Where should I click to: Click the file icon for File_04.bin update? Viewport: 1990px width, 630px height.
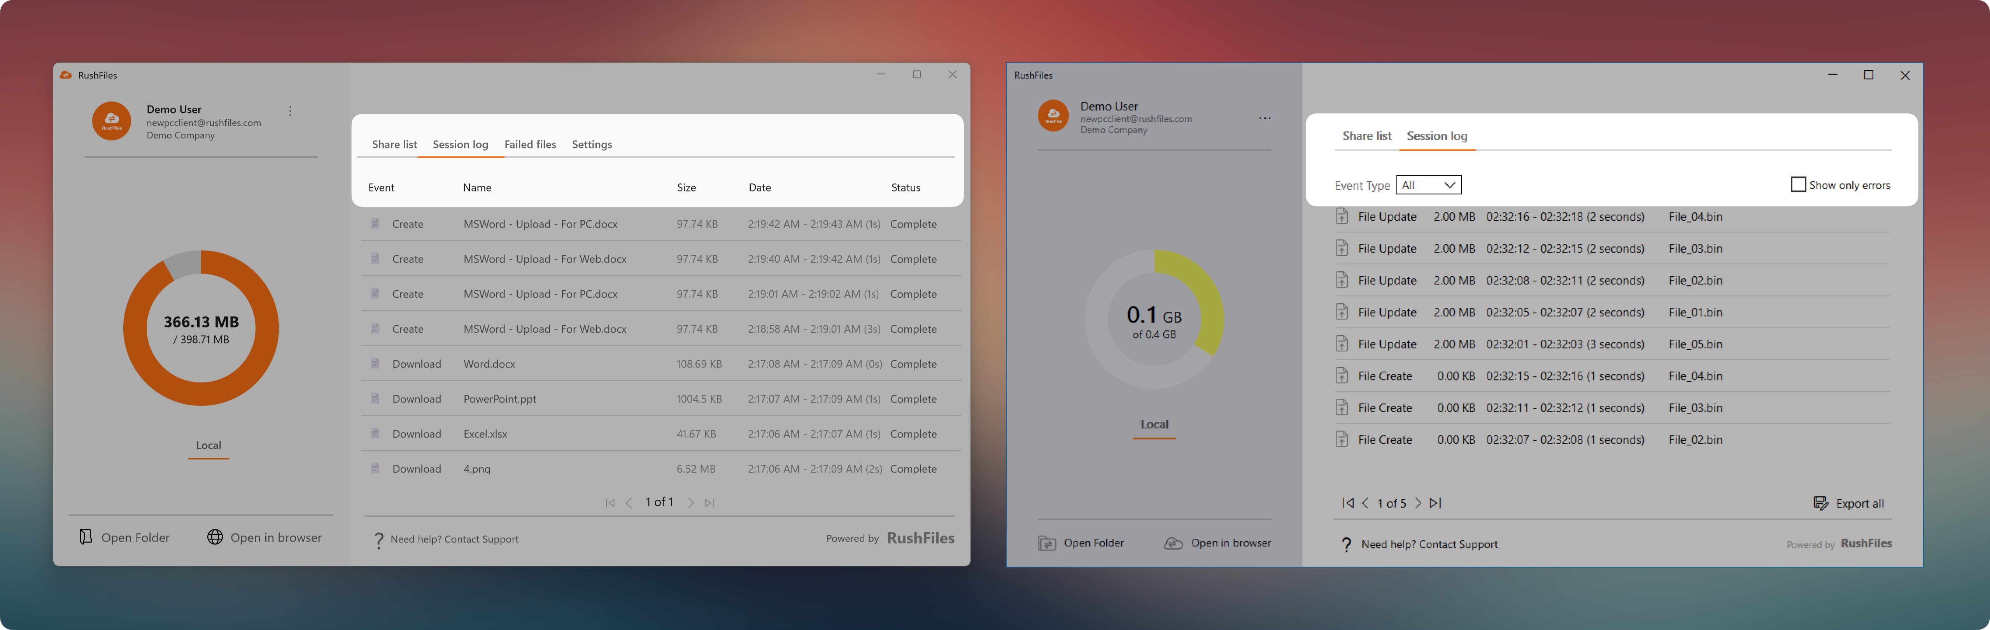click(1342, 217)
